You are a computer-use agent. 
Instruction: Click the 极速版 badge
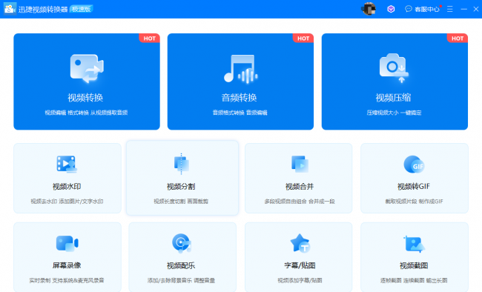click(82, 9)
